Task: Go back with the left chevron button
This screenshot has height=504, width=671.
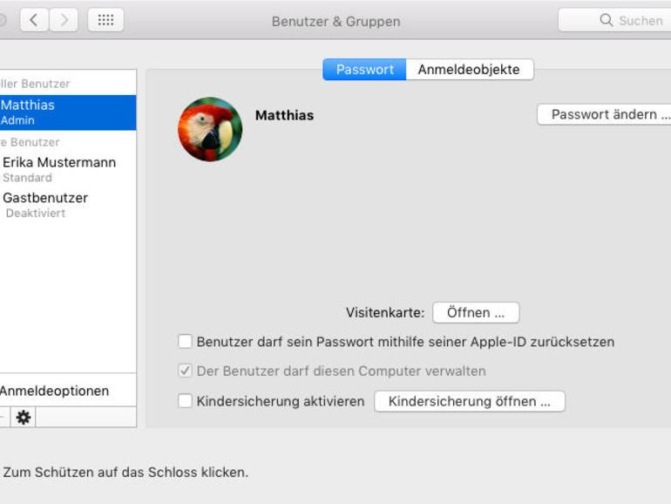Action: coord(34,20)
